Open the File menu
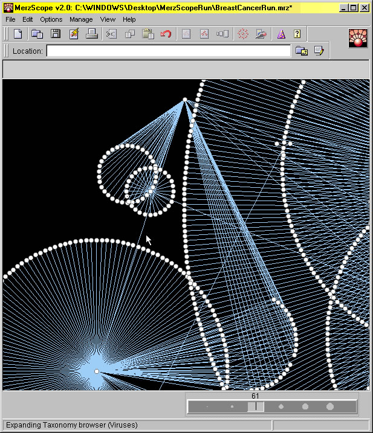Screen dimensions: 373x433 11,19
